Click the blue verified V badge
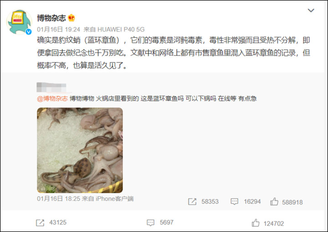Viewport: 328px width, 232px height. tap(29, 32)
